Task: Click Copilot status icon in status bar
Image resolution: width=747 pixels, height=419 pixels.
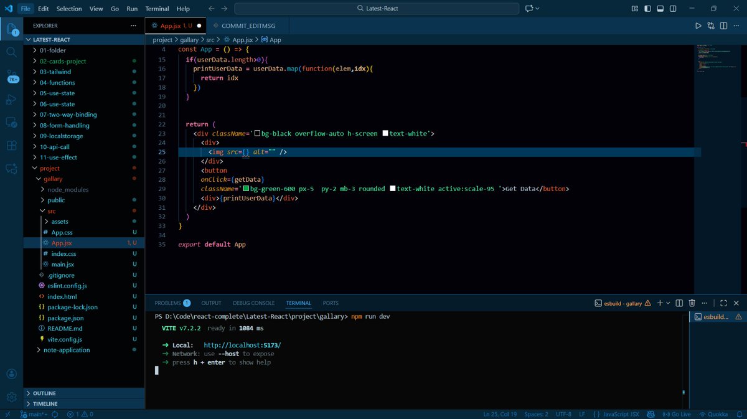Action: pos(651,414)
